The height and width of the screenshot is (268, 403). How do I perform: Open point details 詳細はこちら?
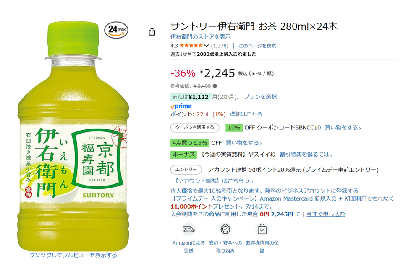click(x=246, y=114)
